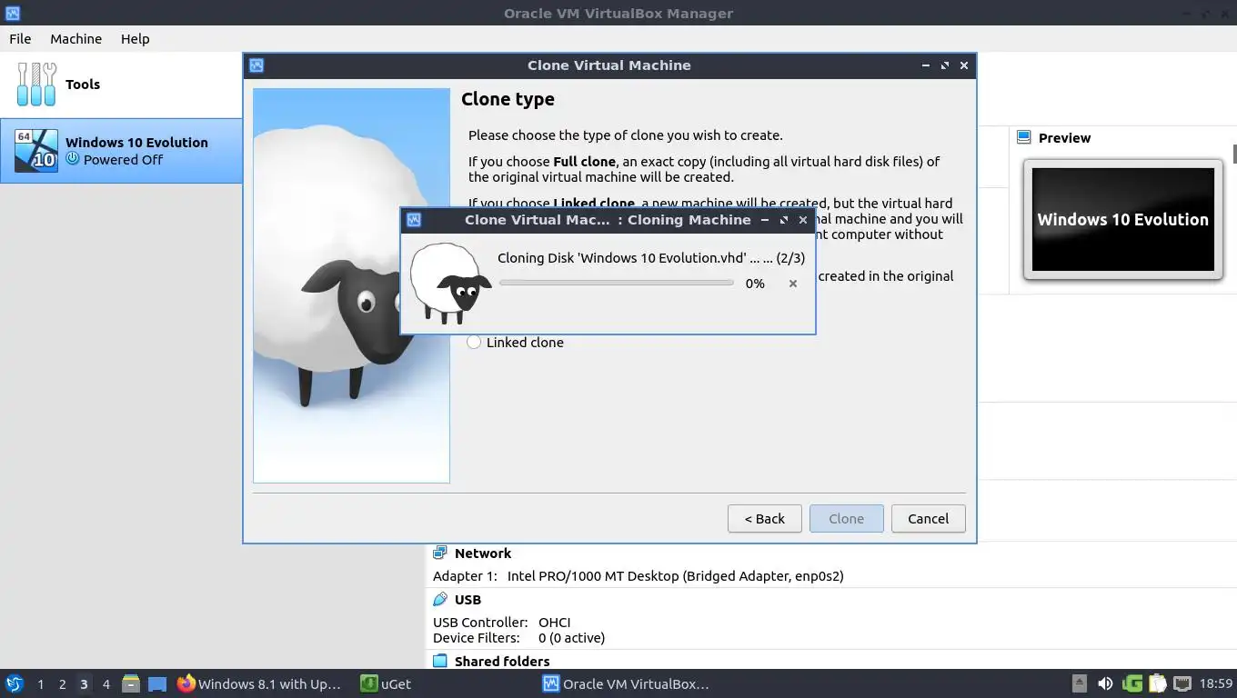Click the Network section icon
This screenshot has width=1237, height=698.
tap(440, 553)
